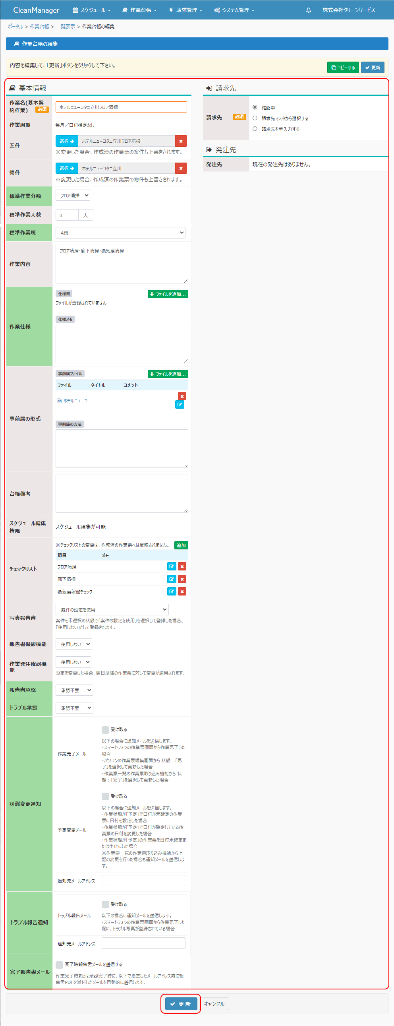Screen dimensions: 394x1026
Task: Click the CleanManager logo
Action: pos(36,10)
